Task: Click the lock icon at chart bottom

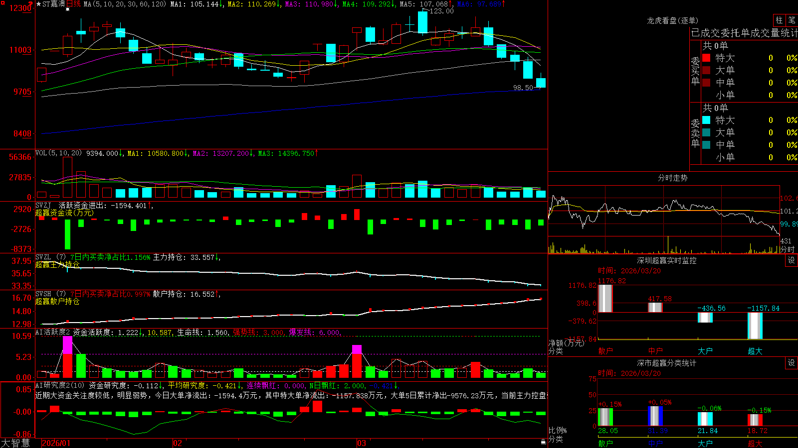Action: (544, 442)
